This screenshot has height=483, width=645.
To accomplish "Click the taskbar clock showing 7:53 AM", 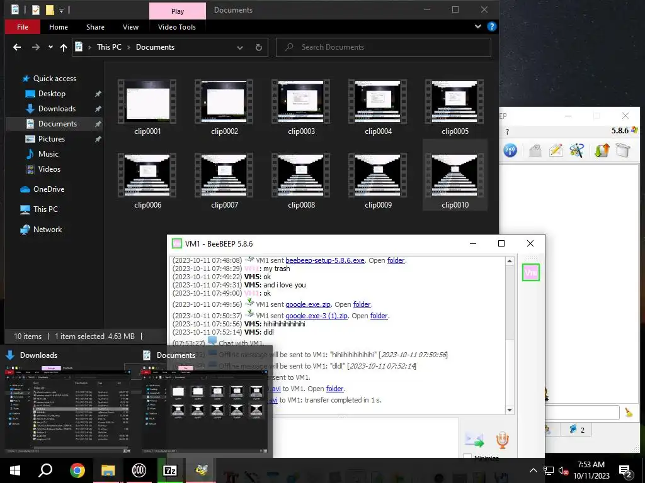I will (x=591, y=470).
